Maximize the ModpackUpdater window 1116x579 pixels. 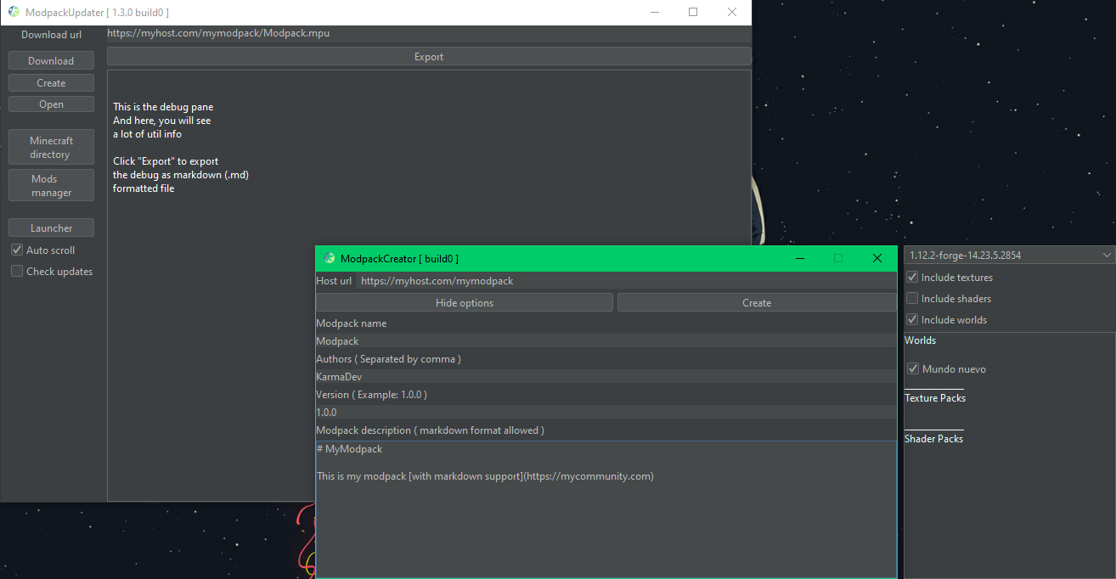(x=693, y=12)
